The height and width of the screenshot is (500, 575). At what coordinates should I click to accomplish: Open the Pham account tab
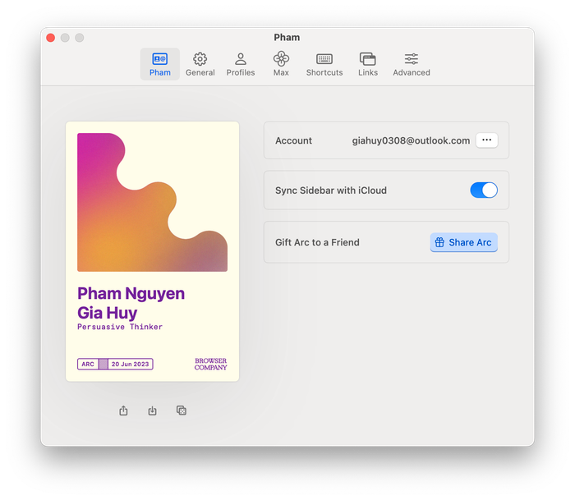160,64
